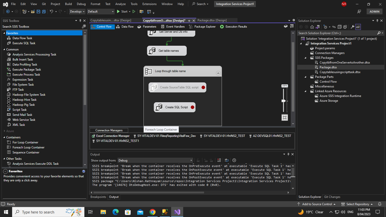Toggle timestamp clock icon in Output panel

point(234,160)
